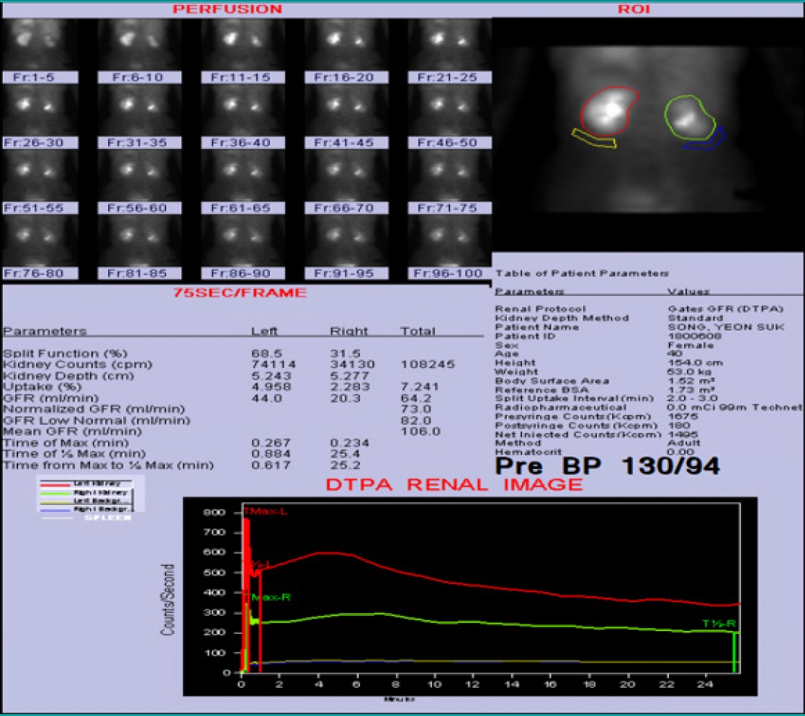Screen dimensions: 805x716
Task: Click the Patient Name value field
Action: tap(726, 327)
